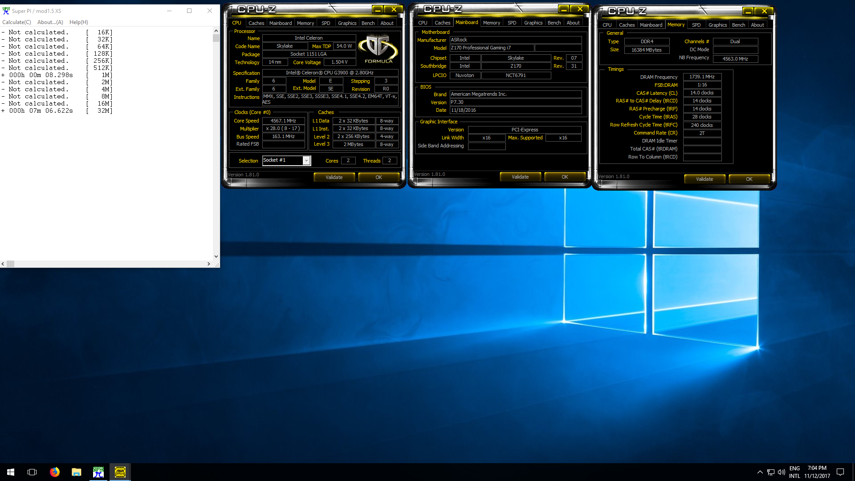Click the DRAM Frequency value 1739.1 MHz

(x=702, y=77)
